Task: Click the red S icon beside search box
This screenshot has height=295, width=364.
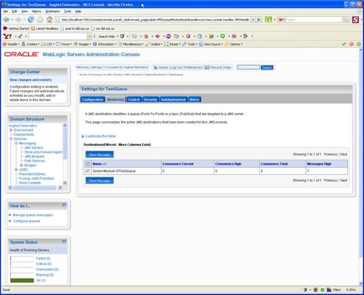Action: 355,20
